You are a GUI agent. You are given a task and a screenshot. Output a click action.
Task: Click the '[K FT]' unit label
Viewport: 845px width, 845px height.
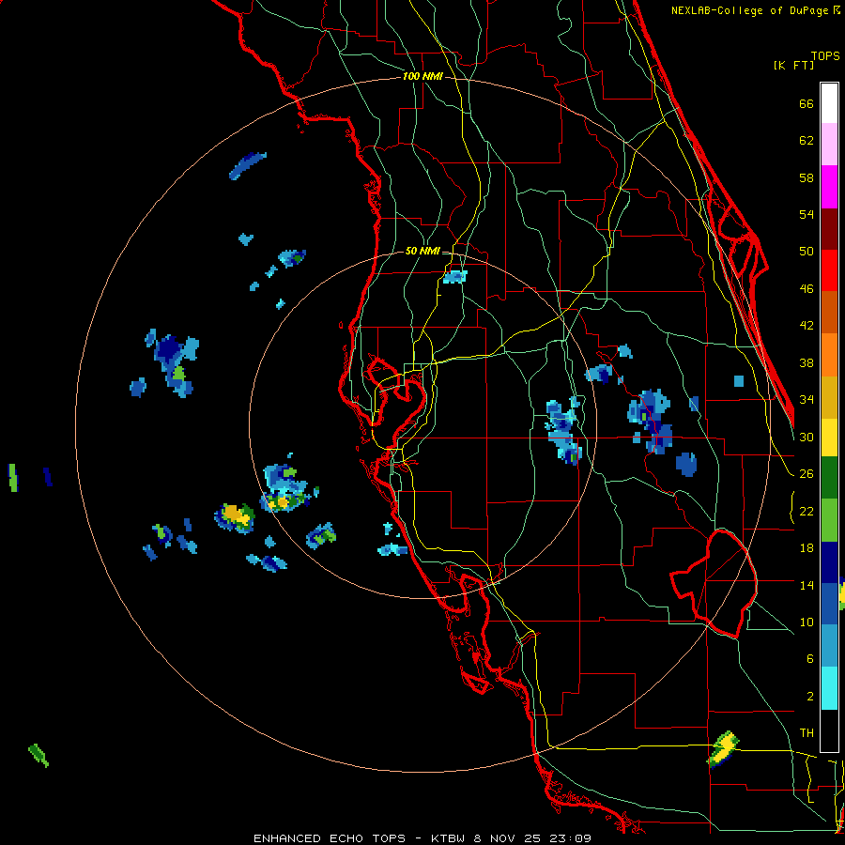[x=793, y=66]
